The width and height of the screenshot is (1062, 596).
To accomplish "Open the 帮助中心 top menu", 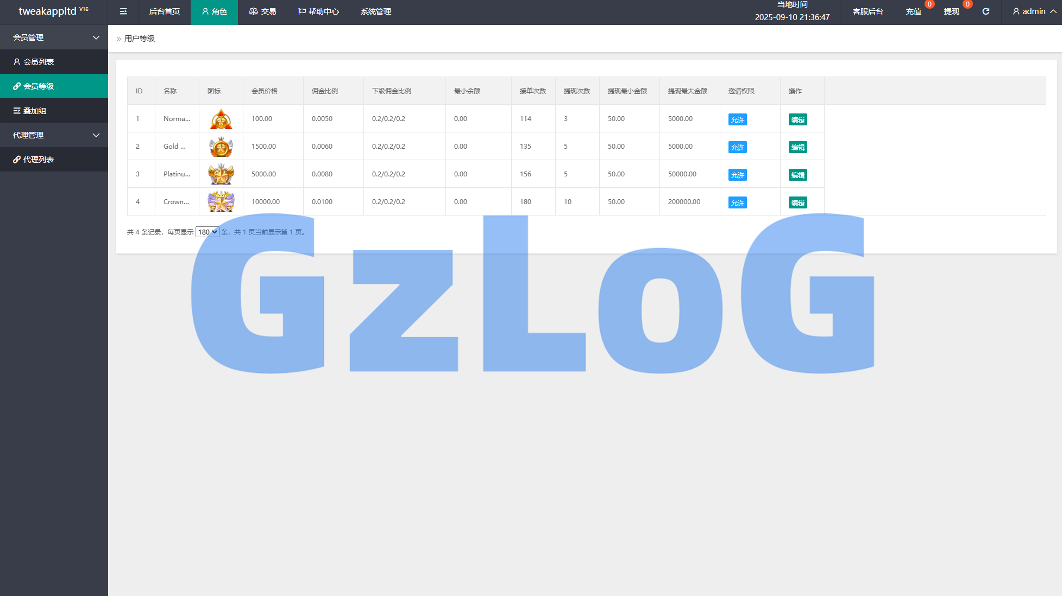I will click(x=318, y=11).
